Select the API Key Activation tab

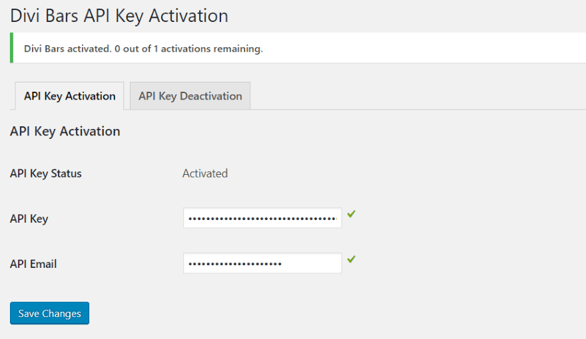(x=69, y=96)
